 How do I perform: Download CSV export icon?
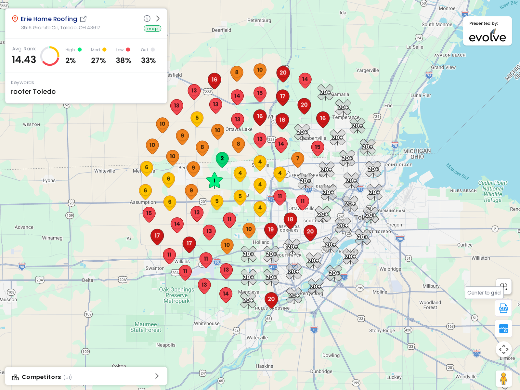tap(503, 308)
